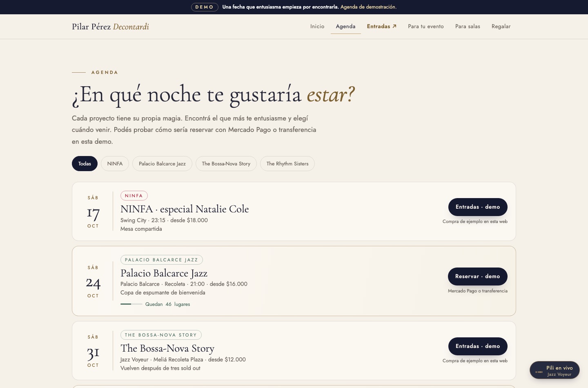
Task: Open the Para tu evento page
Action: (x=426, y=26)
